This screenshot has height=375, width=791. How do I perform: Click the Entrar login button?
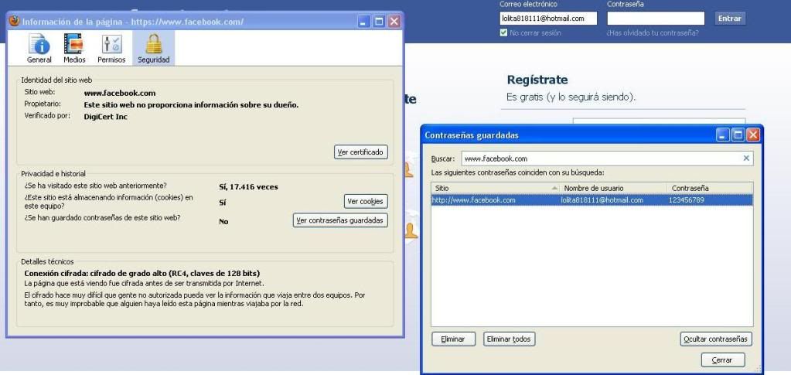729,19
